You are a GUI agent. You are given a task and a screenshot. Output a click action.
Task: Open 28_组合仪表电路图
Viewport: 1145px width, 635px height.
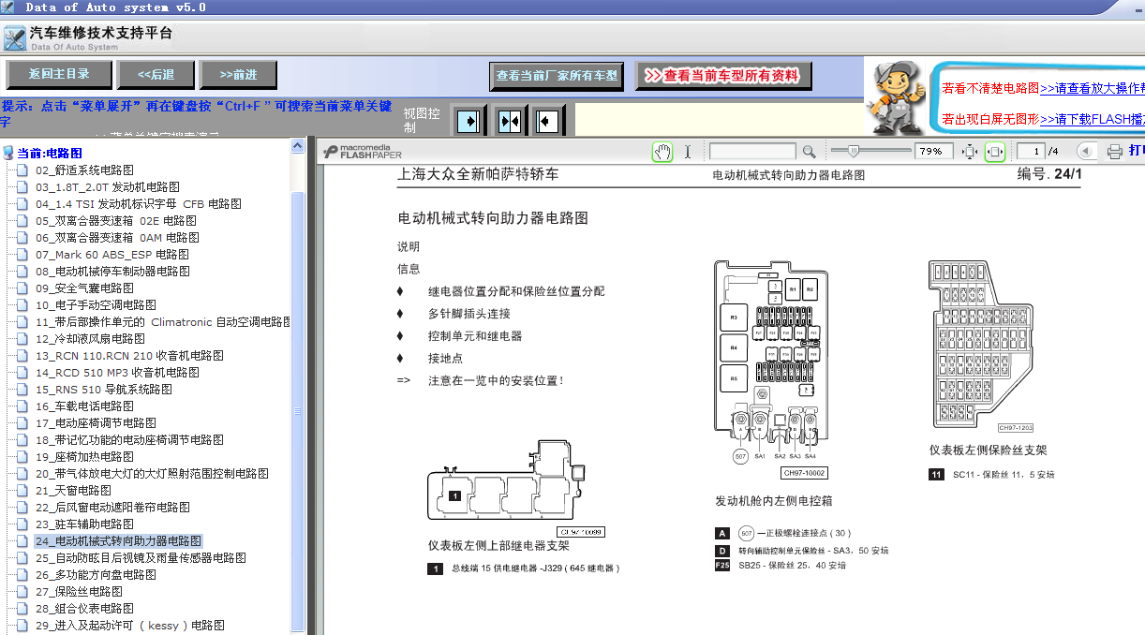84,608
